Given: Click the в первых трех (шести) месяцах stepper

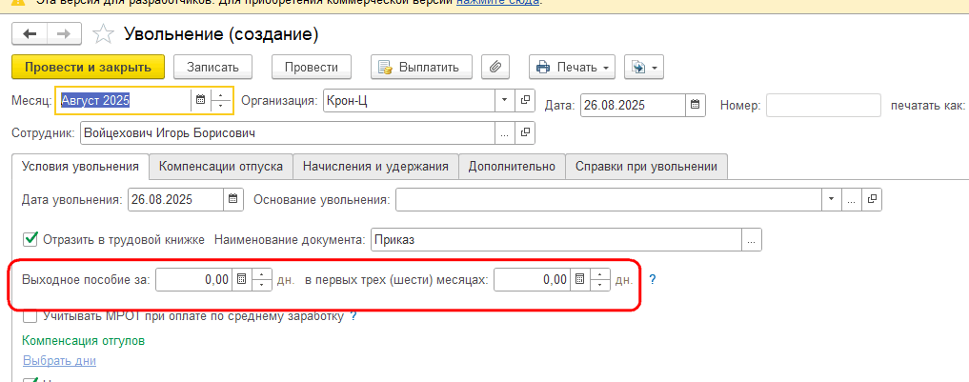Looking at the screenshot, I should pyautogui.click(x=600, y=279).
